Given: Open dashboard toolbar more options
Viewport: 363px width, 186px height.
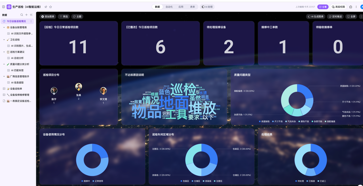Looking at the screenshot, I should tap(361, 16).
